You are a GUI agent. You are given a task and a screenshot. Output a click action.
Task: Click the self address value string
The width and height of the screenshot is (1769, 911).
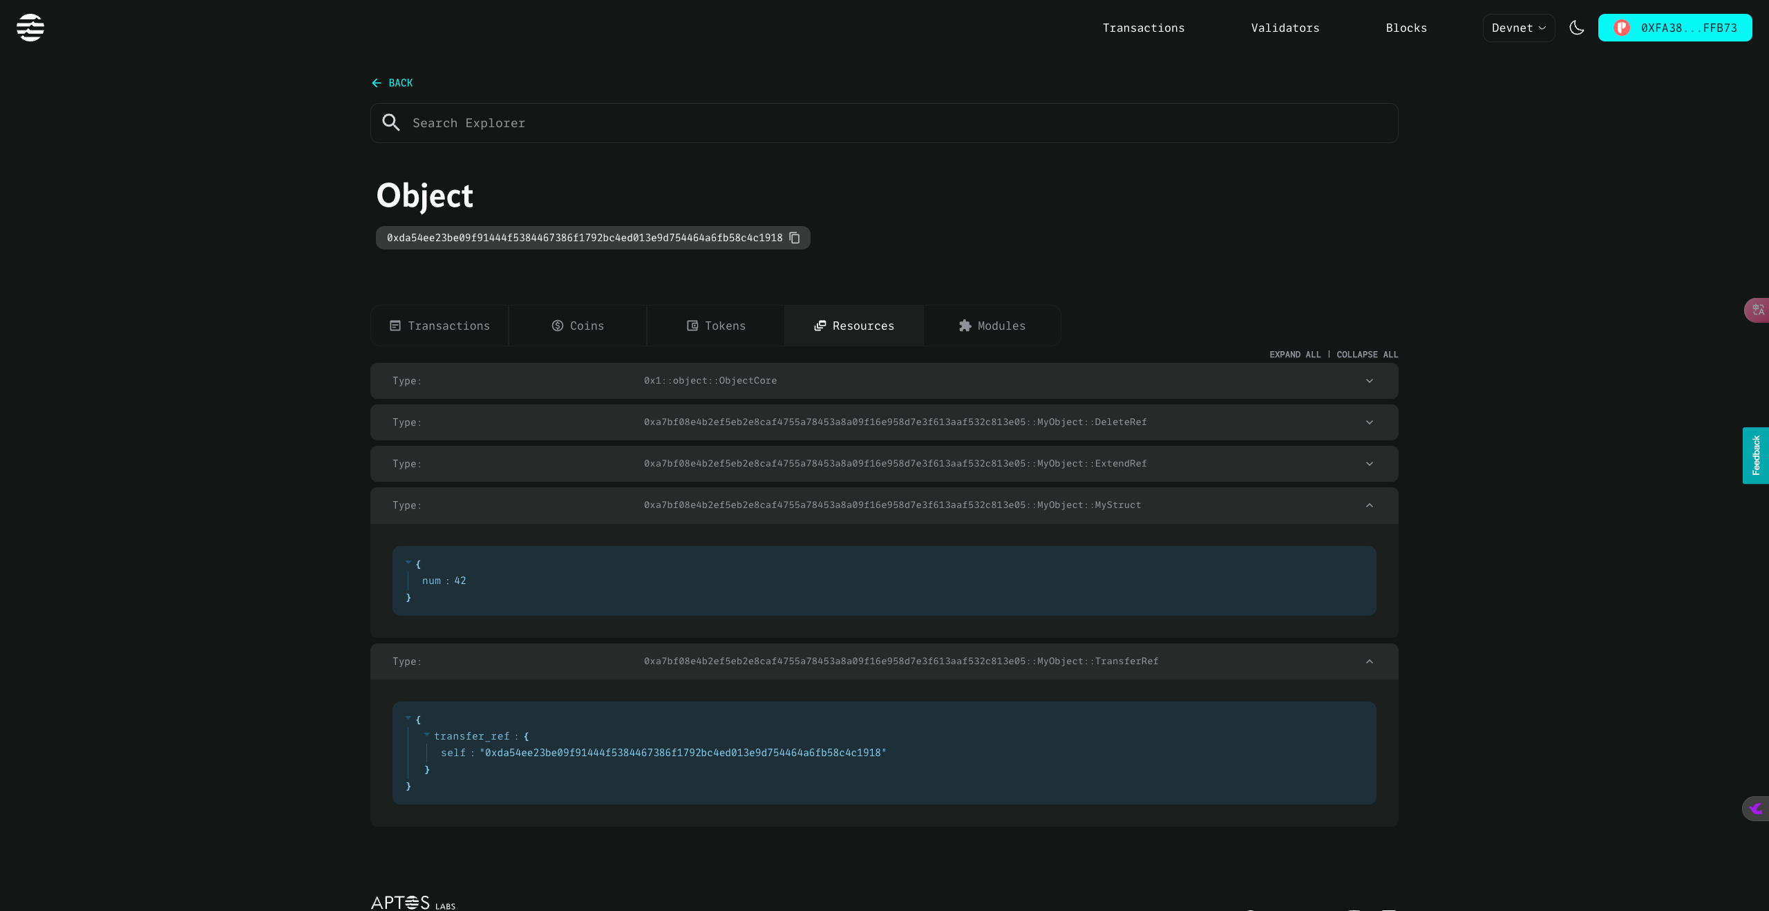(x=683, y=753)
